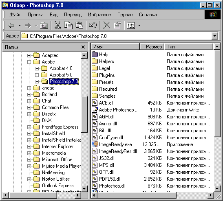Delete selected item with X icon

[x=106, y=25]
